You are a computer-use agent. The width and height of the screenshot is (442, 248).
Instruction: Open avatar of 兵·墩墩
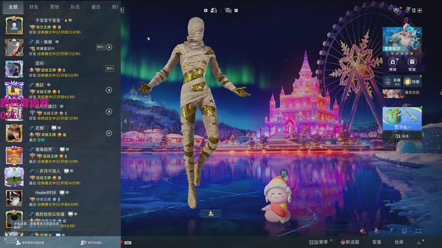tap(14, 47)
